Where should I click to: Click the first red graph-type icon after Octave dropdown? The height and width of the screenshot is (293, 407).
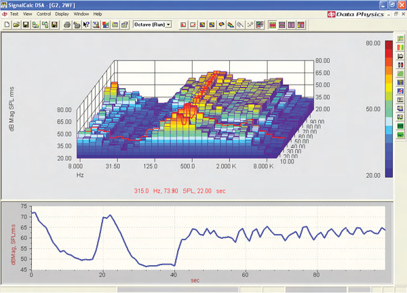184,25
